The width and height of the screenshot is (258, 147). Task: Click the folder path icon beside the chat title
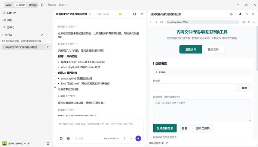pos(90,14)
